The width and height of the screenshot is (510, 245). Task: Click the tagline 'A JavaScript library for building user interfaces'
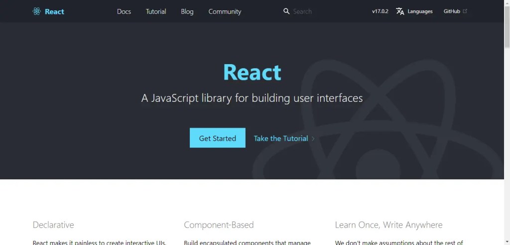point(252,98)
